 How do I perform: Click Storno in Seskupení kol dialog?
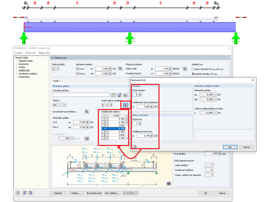(x=247, y=147)
